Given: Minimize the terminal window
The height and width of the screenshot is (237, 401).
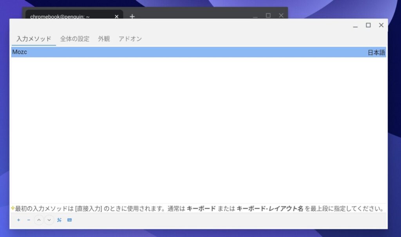Looking at the screenshot, I should pos(255,15).
